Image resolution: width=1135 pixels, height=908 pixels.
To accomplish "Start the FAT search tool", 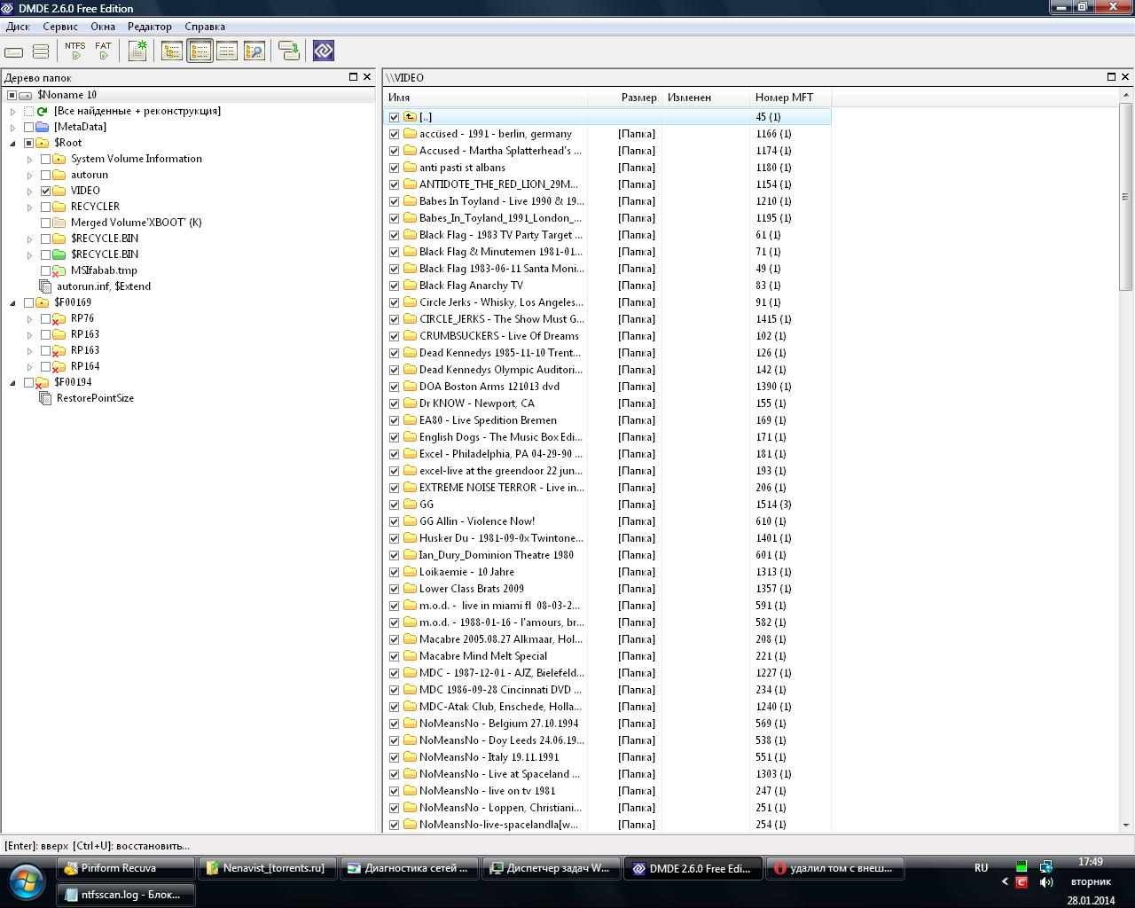I will pos(104,51).
